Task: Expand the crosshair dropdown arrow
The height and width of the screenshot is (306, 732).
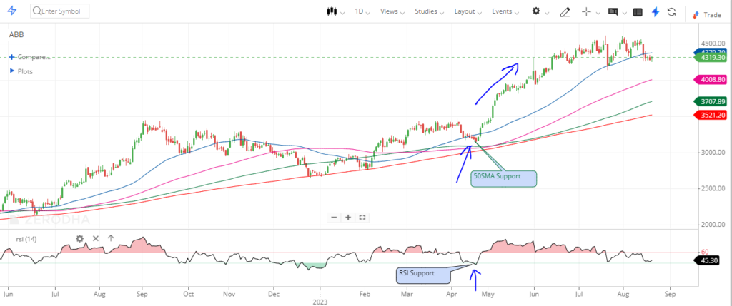Action: [x=598, y=13]
